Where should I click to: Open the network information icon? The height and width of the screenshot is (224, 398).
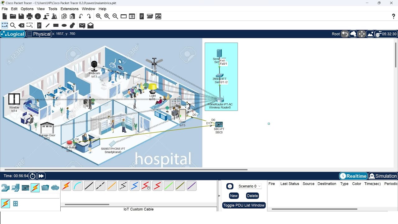(x=38, y=16)
